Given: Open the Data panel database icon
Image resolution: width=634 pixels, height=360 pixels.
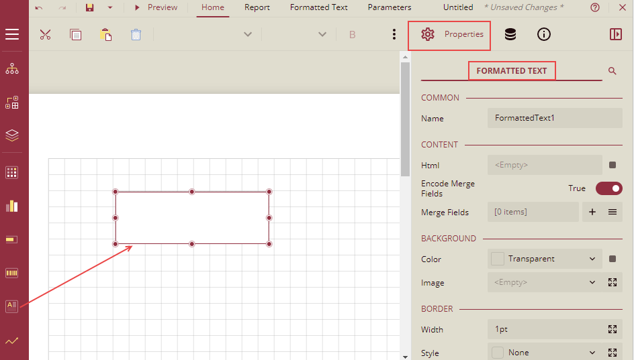Looking at the screenshot, I should [510, 34].
